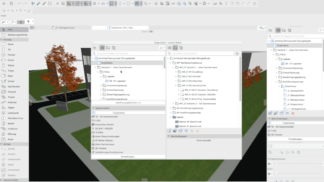Click red delete X in Layout-Editor pane
Screen dimensions: 324x182
(x=197, y=131)
